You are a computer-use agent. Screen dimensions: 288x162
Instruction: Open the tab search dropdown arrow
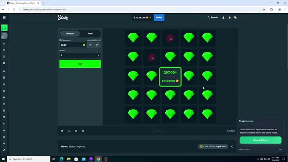[2, 3]
